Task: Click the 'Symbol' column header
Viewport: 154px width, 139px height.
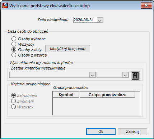Action: (x=66, y=95)
